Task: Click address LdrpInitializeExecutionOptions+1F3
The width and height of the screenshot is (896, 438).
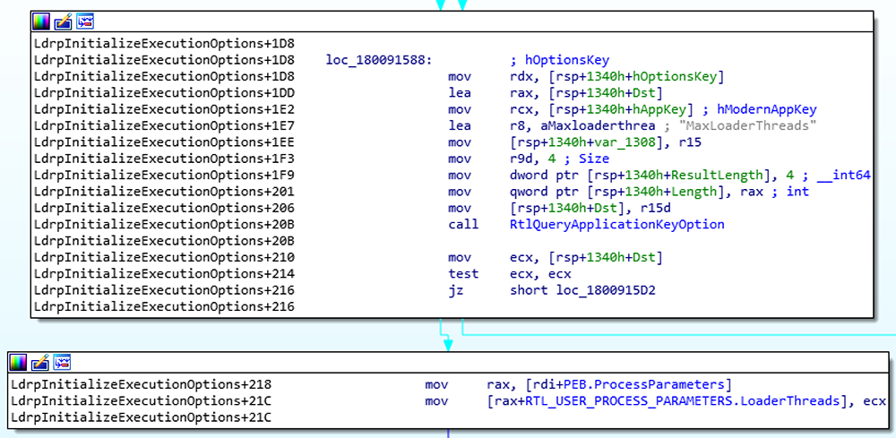Action: pyautogui.click(x=165, y=159)
